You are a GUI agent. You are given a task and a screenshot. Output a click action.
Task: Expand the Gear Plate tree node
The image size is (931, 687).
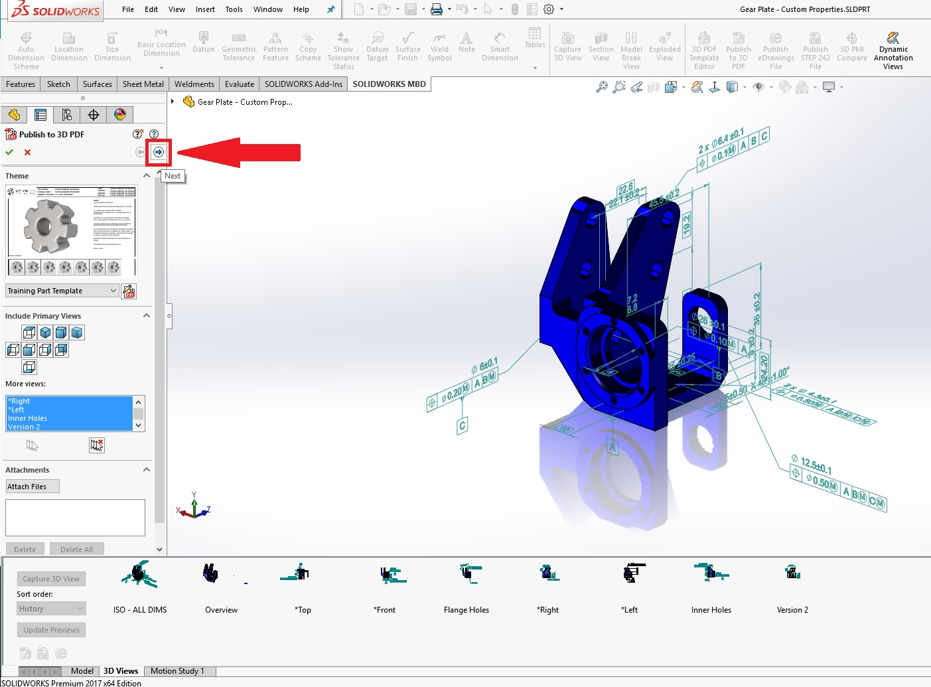coord(173,102)
